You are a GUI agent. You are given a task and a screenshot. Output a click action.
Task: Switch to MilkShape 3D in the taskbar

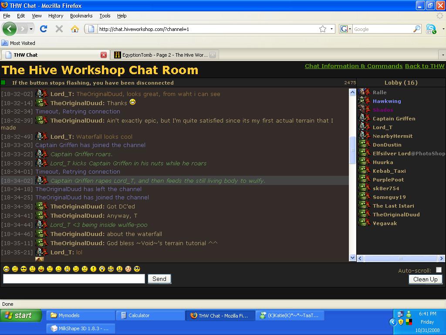click(81, 328)
